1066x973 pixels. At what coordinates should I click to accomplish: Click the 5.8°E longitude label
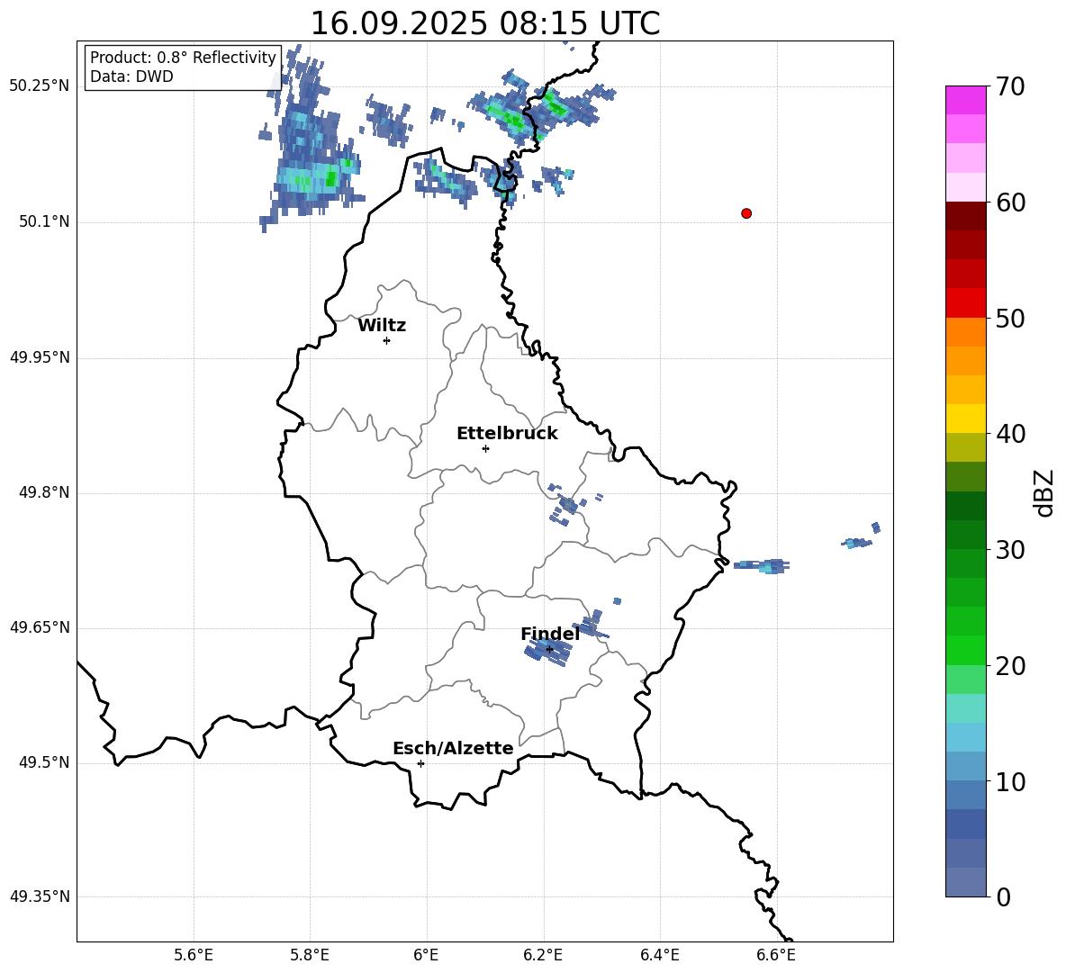pos(310,955)
